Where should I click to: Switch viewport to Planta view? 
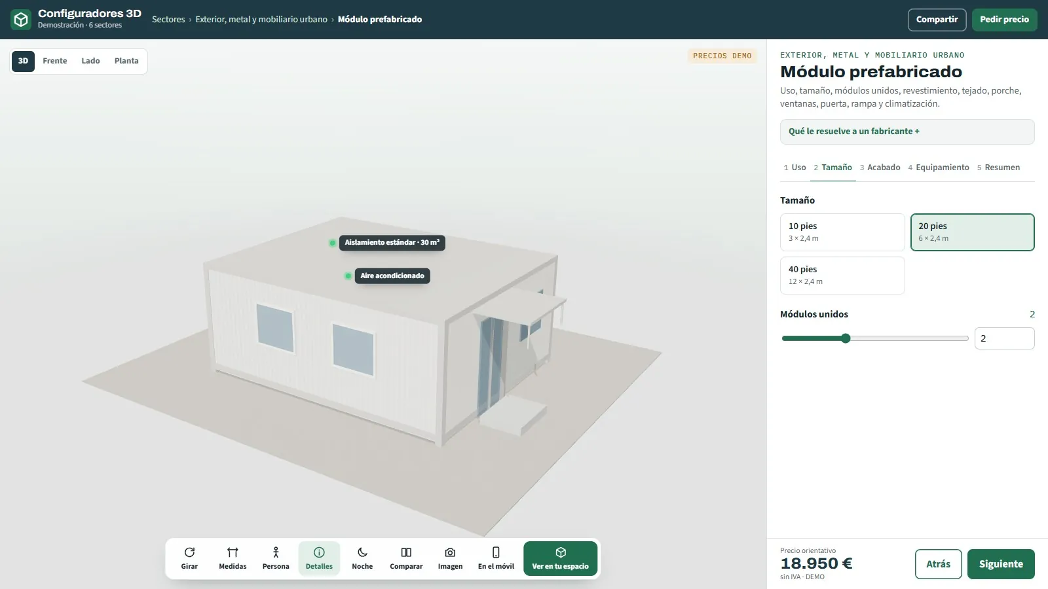tap(126, 61)
